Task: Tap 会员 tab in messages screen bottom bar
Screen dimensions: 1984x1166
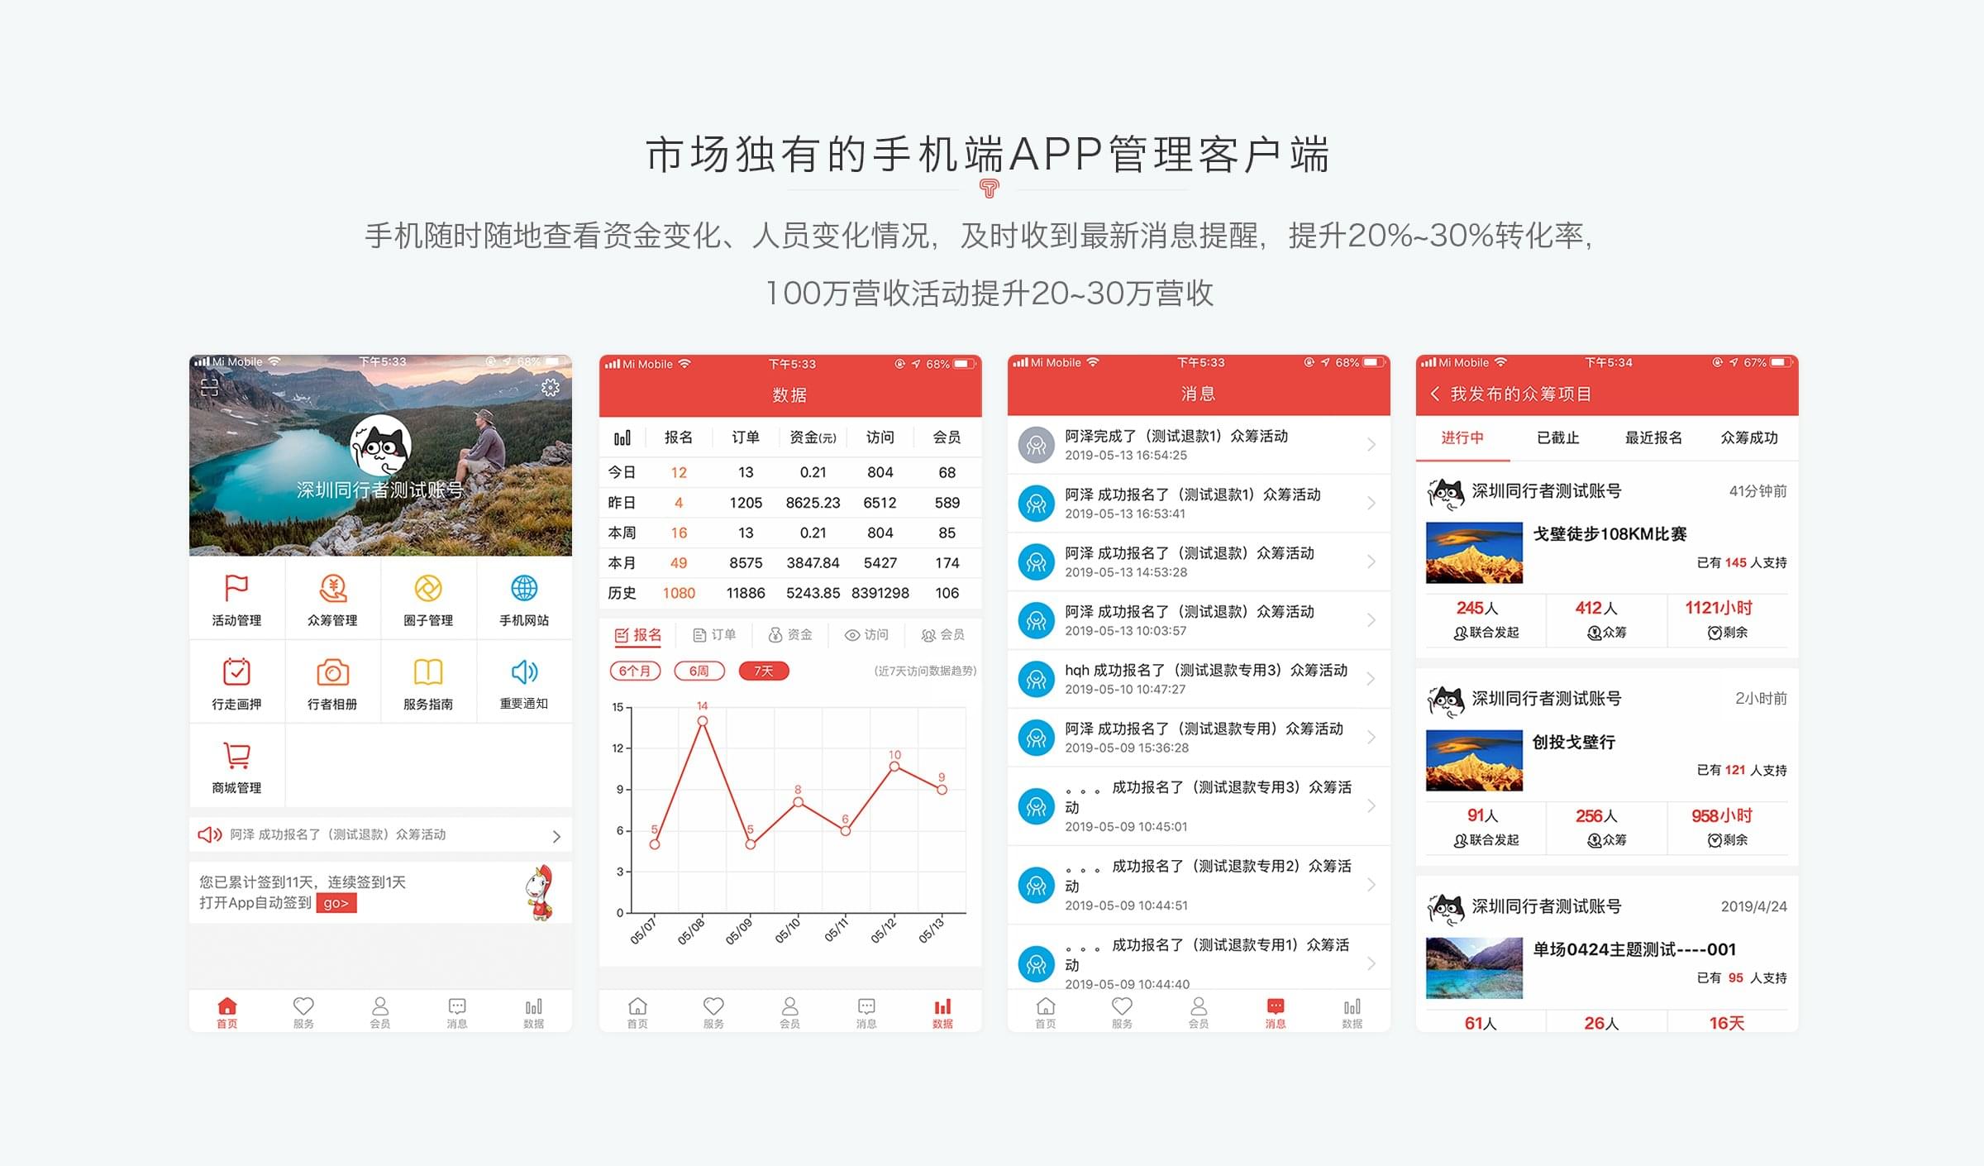Action: (x=1199, y=1012)
